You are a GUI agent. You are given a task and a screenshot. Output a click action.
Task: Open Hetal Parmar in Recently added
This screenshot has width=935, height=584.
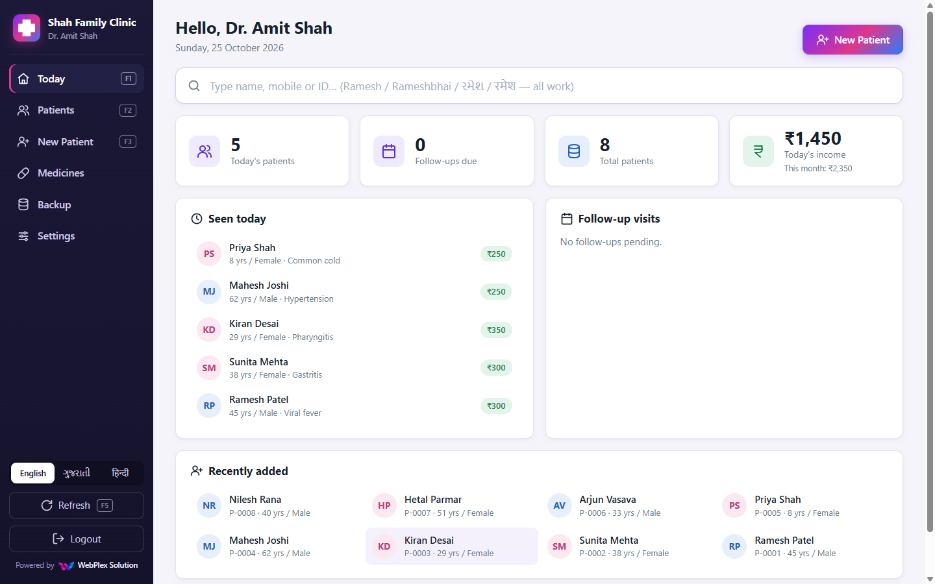click(x=452, y=505)
